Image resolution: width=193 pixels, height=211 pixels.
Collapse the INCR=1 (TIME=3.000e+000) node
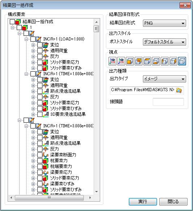(26, 126)
